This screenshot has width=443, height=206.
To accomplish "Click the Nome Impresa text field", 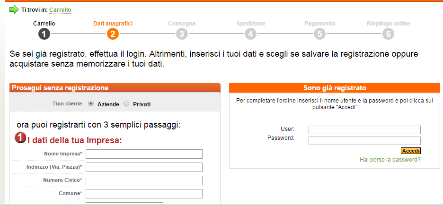I will [144, 154].
